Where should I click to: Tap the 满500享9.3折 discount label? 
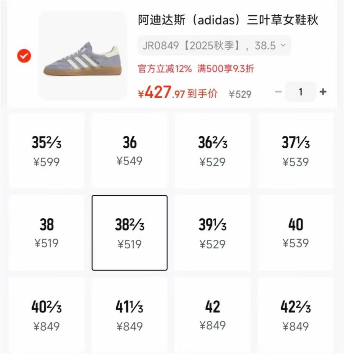click(226, 69)
